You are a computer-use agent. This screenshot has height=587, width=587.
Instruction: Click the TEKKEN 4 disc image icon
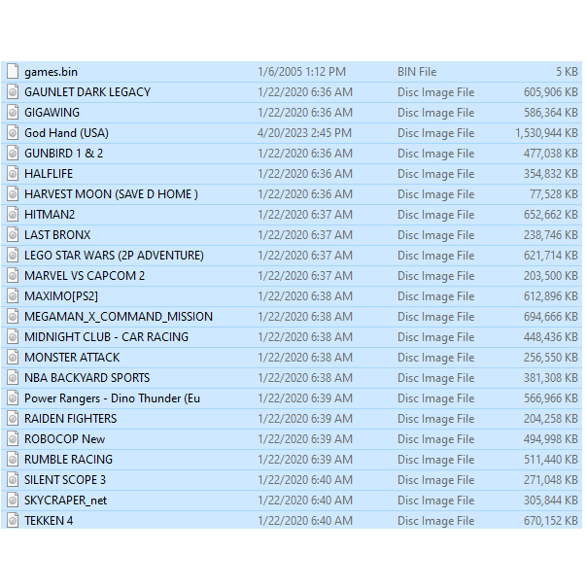coord(13,521)
